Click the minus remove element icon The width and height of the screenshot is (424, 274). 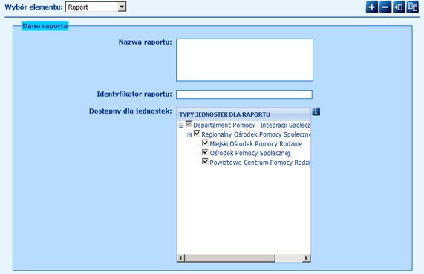point(385,7)
